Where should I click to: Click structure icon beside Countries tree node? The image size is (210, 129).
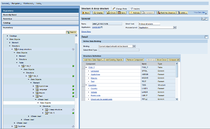click(16, 126)
